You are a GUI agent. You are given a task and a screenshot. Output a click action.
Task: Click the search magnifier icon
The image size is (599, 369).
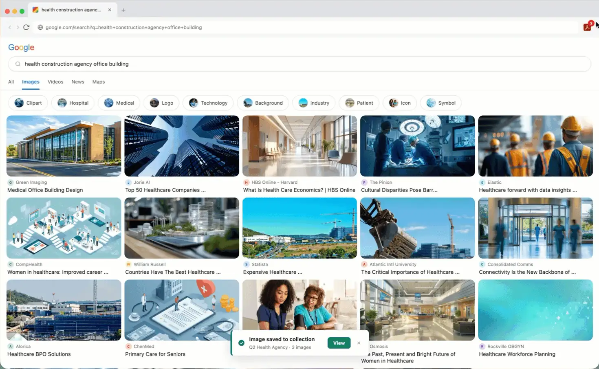(x=18, y=64)
